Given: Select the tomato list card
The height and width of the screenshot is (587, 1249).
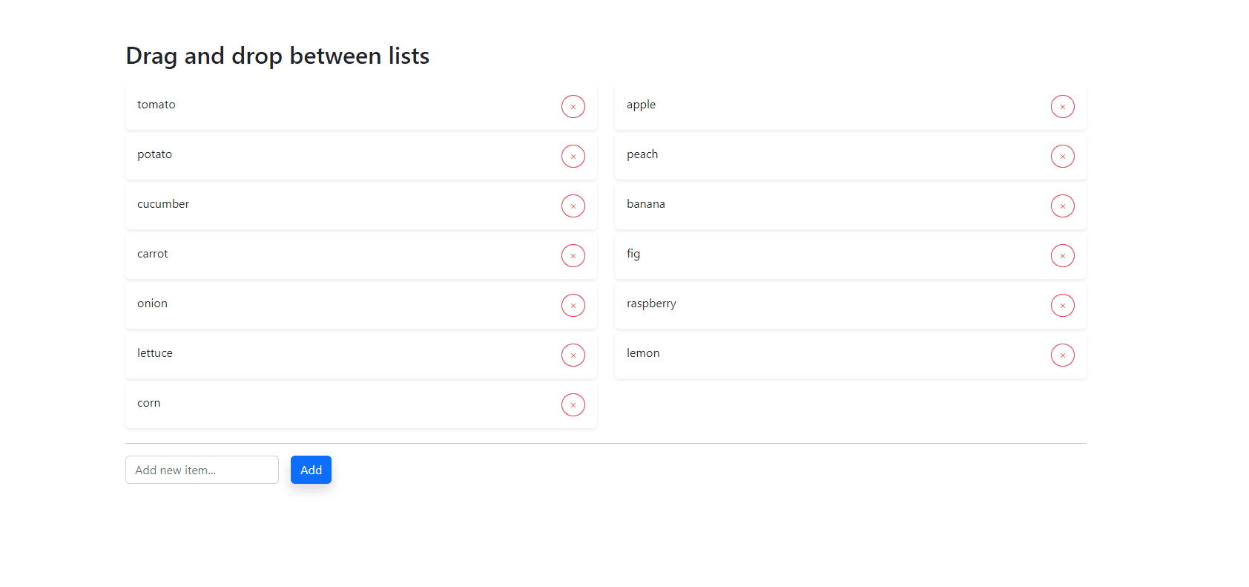Looking at the screenshot, I should (334, 107).
